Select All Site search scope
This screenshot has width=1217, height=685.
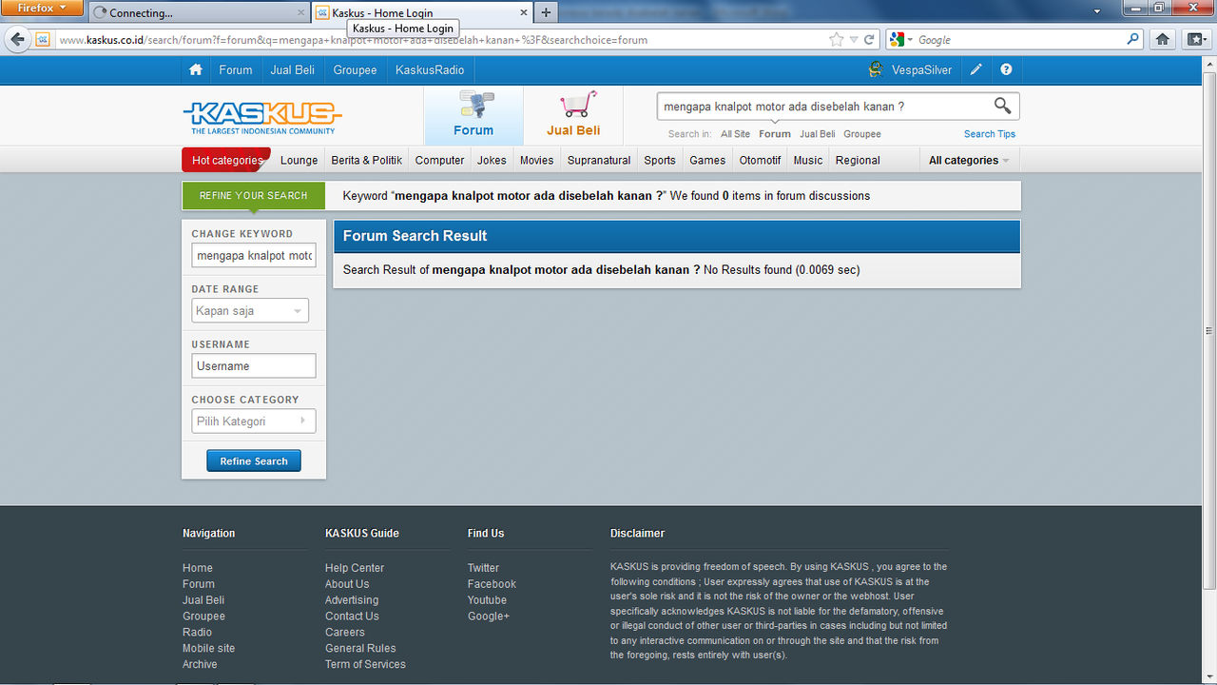pyautogui.click(x=735, y=134)
